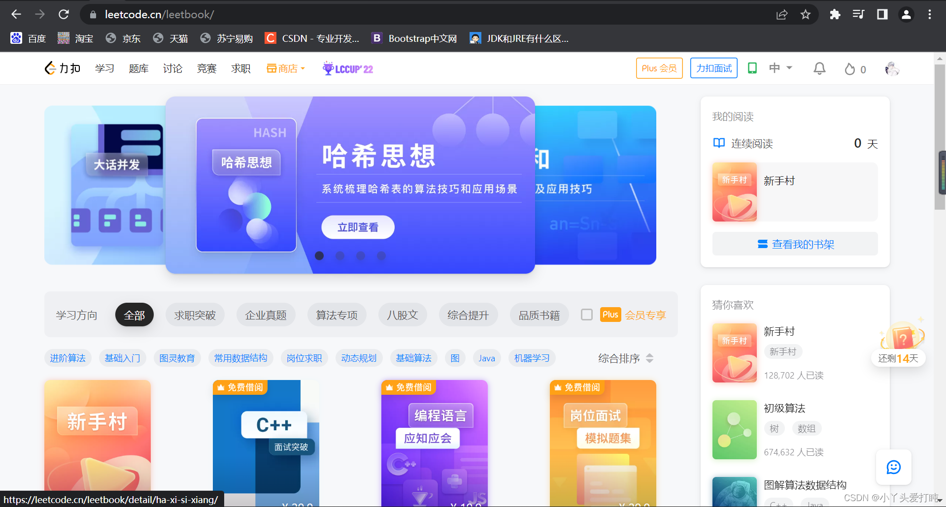The width and height of the screenshot is (946, 507).
Task: Show the 大话并发 banner slide
Action: 105,185
